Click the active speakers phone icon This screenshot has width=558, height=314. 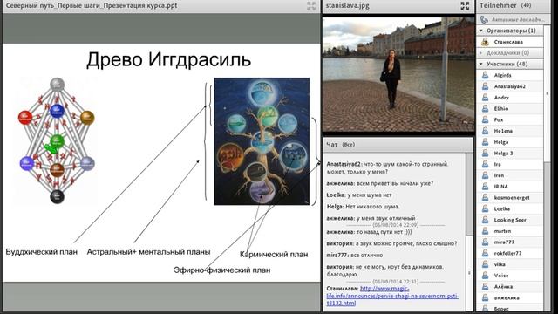(x=484, y=19)
